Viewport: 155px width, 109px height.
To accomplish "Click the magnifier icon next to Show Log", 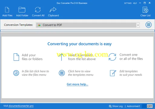I will pos(110,106).
